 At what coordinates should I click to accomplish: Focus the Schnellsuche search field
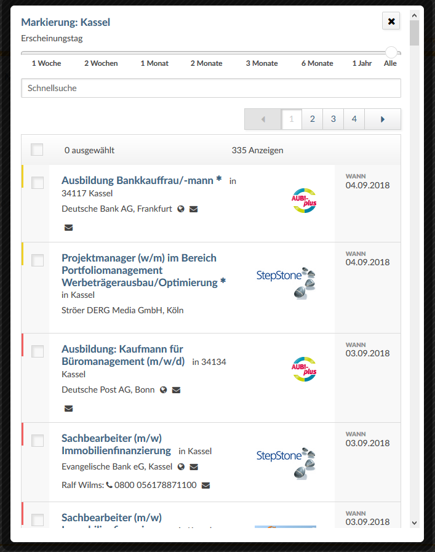[210, 88]
